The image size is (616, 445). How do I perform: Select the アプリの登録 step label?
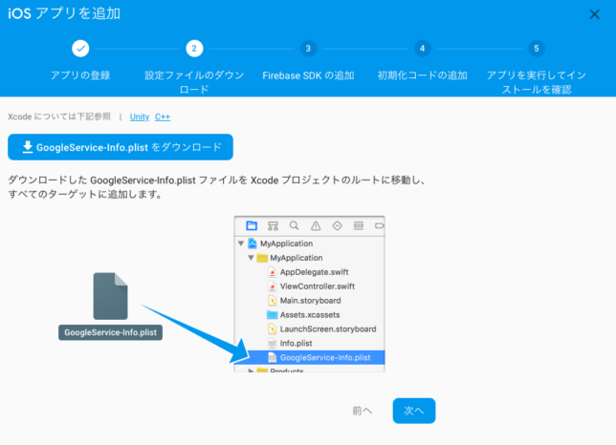tap(80, 75)
